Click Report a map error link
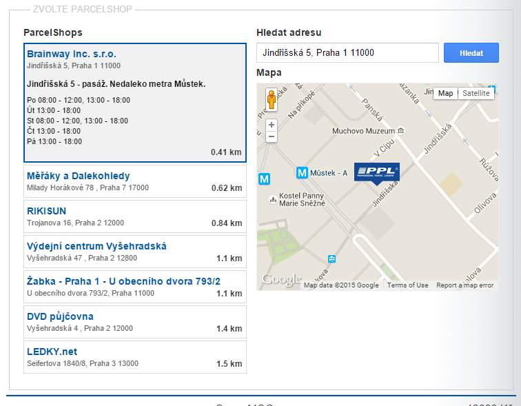Image resolution: width=521 pixels, height=406 pixels. pos(465,285)
